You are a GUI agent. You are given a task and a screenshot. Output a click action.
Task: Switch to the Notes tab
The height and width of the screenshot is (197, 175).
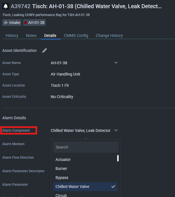(31, 36)
